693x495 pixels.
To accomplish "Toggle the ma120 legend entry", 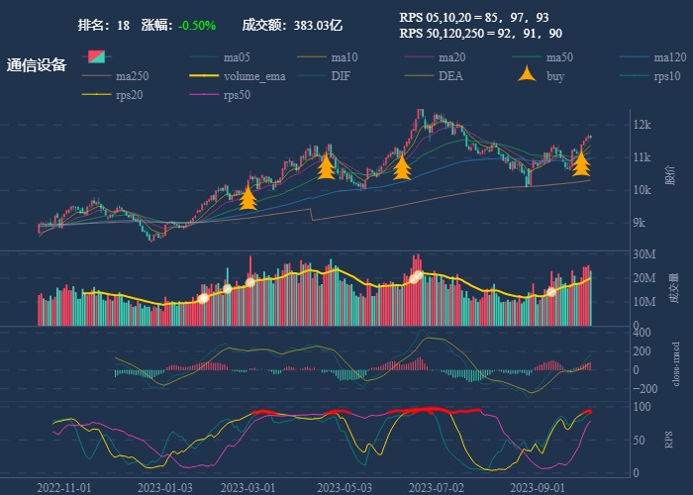I will pyautogui.click(x=670, y=57).
